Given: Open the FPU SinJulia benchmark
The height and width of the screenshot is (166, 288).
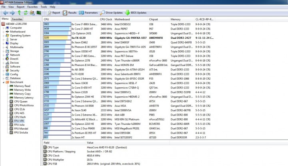Looking at the screenshot, I should [19, 132].
